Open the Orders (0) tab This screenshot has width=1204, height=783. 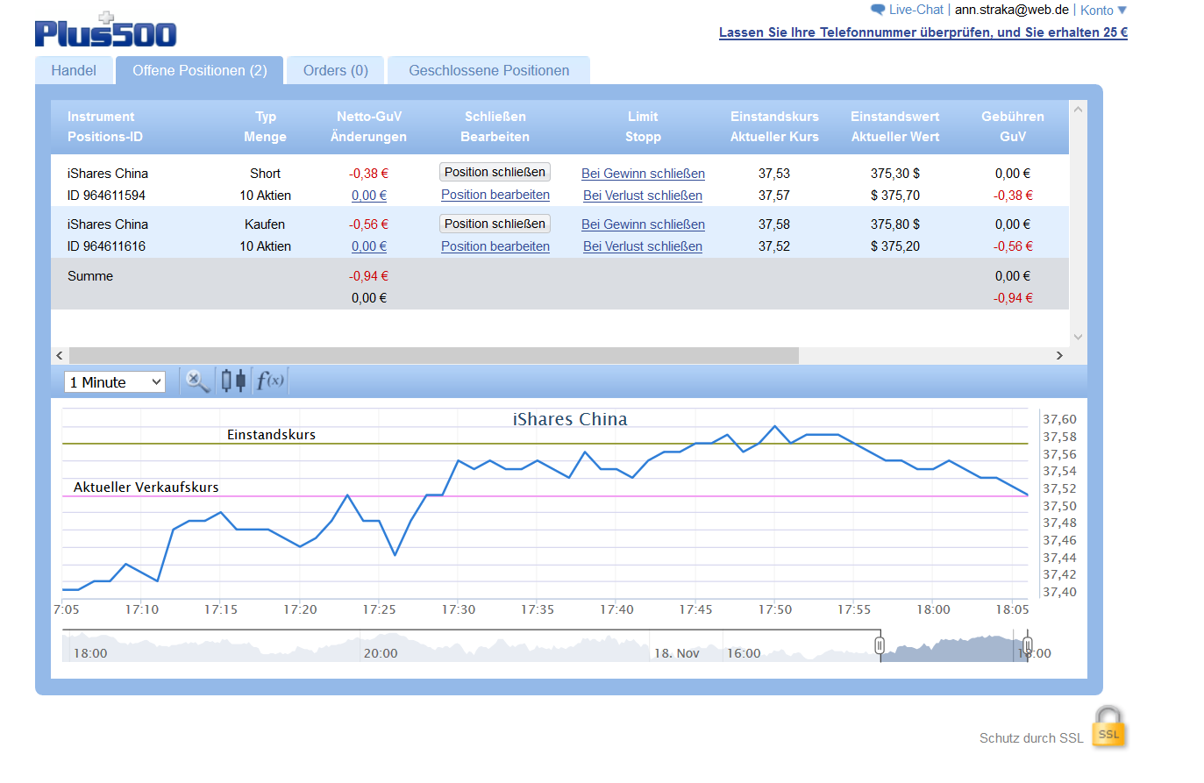coord(336,70)
